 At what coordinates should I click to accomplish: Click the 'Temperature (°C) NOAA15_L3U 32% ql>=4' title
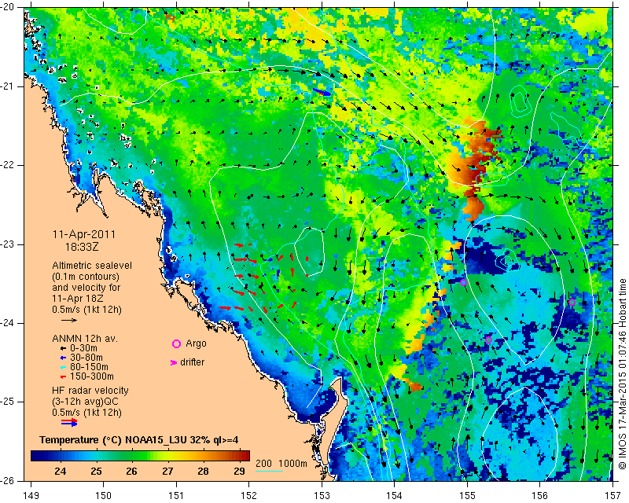click(139, 440)
